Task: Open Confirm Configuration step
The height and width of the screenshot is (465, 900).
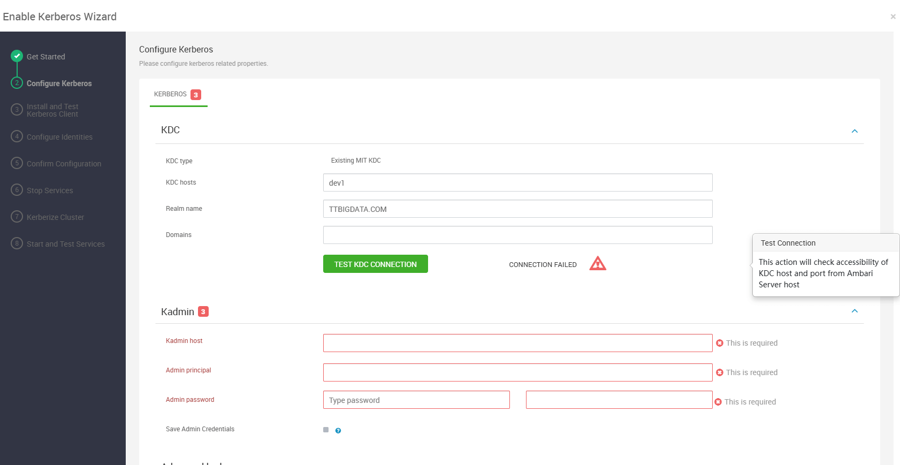Action: [x=64, y=164]
